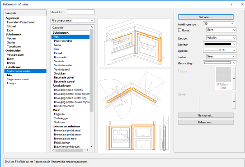Image resolution: width=245 pixels, height=167 pixels.
Task: Select Energos under Data
Action: (x=12, y=83)
